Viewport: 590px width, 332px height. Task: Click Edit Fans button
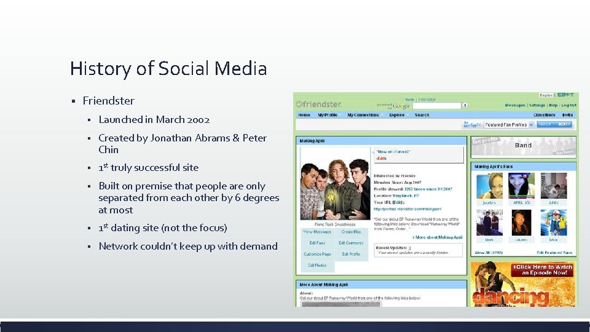coord(317,243)
